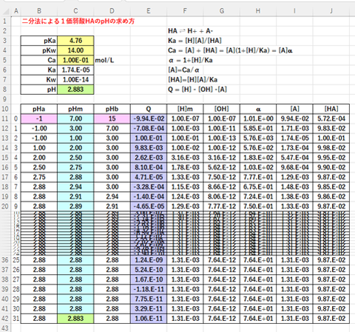The height and width of the screenshot is (332, 355).
Task: Click the green pHm cell 2.883 in row 42
Action: 75,319
